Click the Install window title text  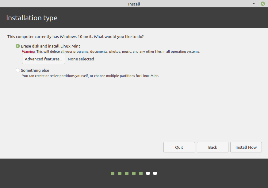point(134,4)
